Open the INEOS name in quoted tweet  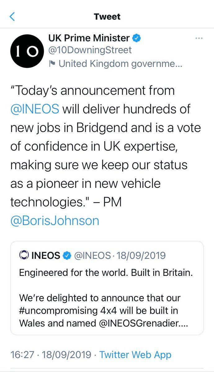[46, 255]
